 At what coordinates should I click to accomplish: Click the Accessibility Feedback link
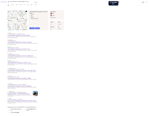pyautogui.click(x=4, y=2)
